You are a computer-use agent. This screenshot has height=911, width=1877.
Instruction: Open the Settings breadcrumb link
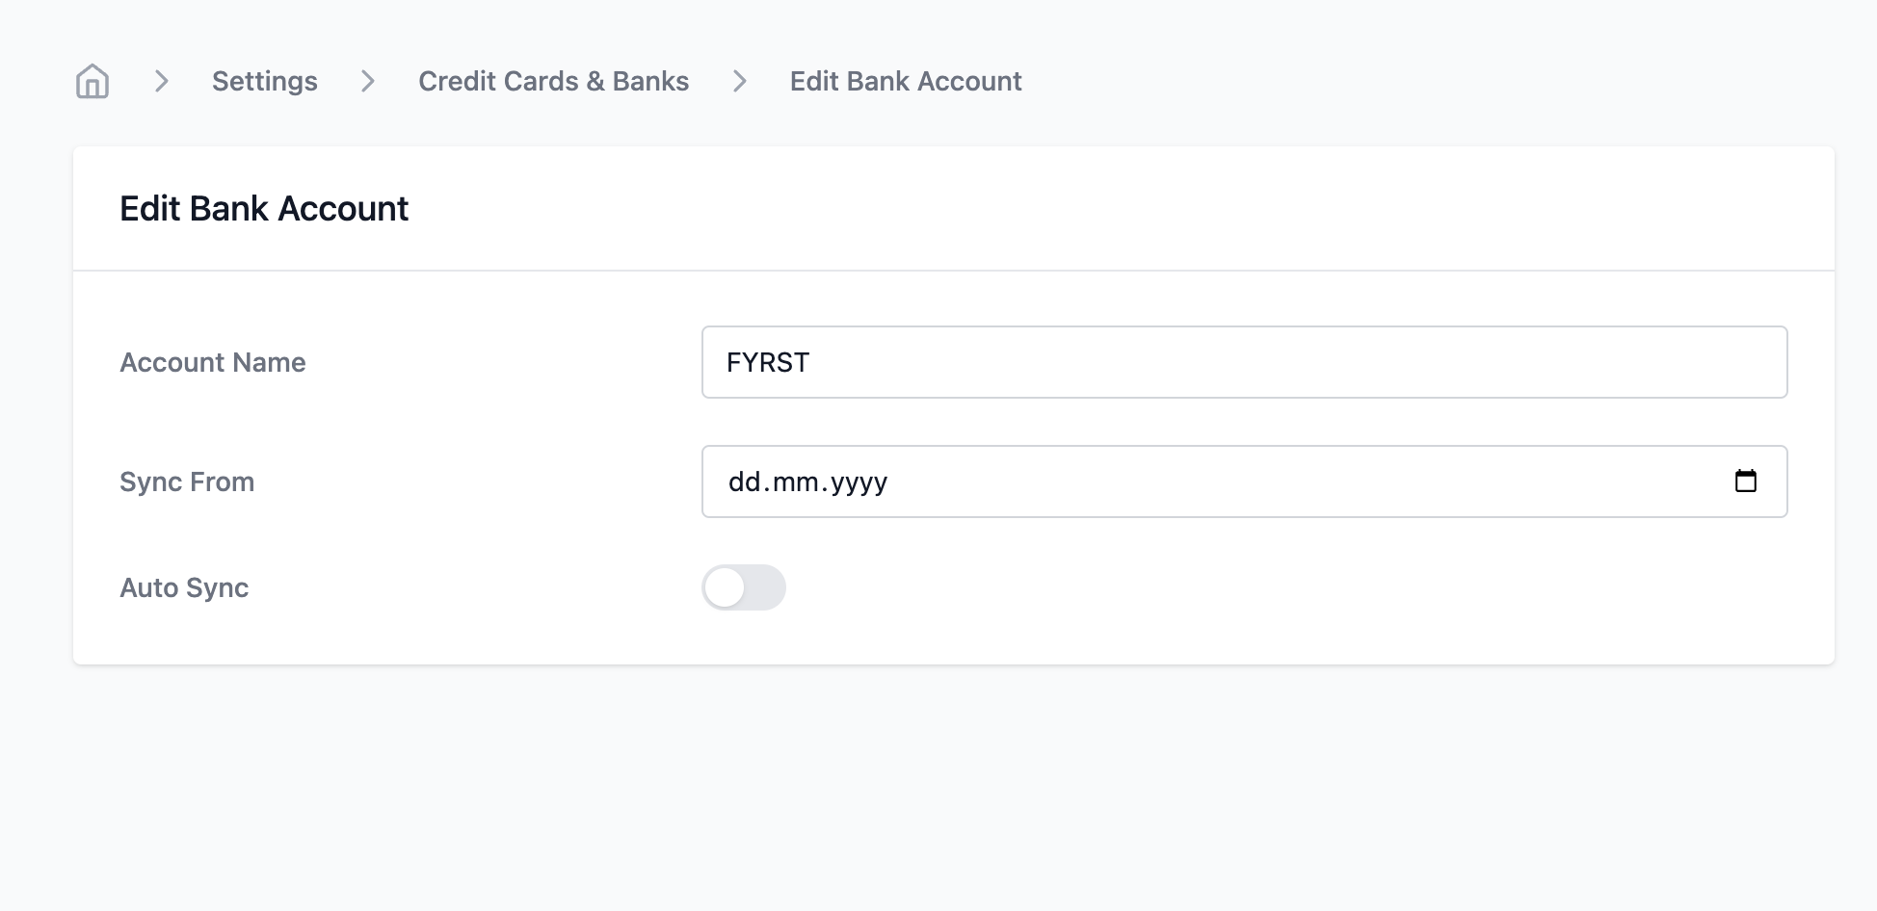265,81
